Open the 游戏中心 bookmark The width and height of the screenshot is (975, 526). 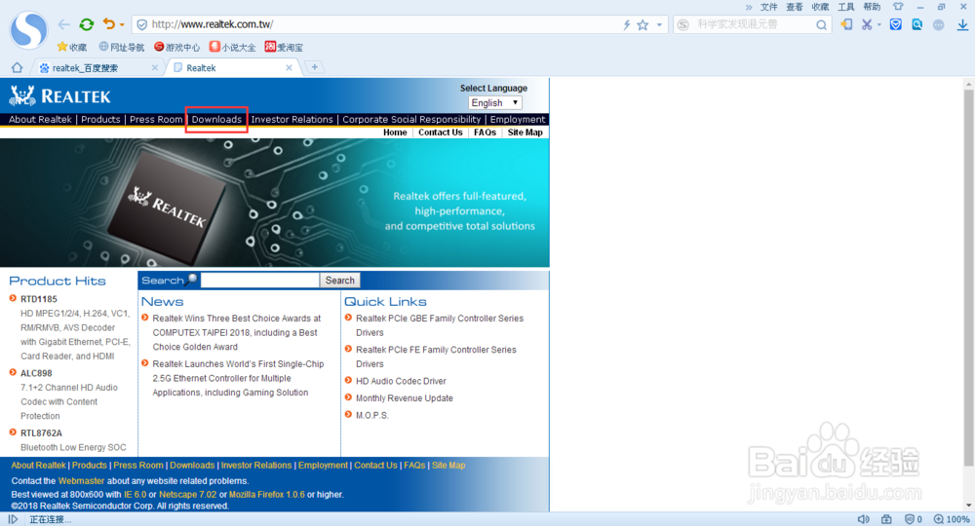coord(177,47)
